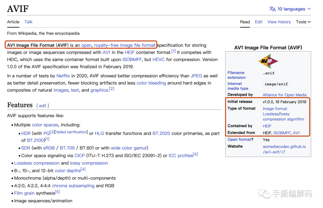323x208 pixels.
Task: Open the ISOBMFF link in infobox
Action: click(282, 133)
